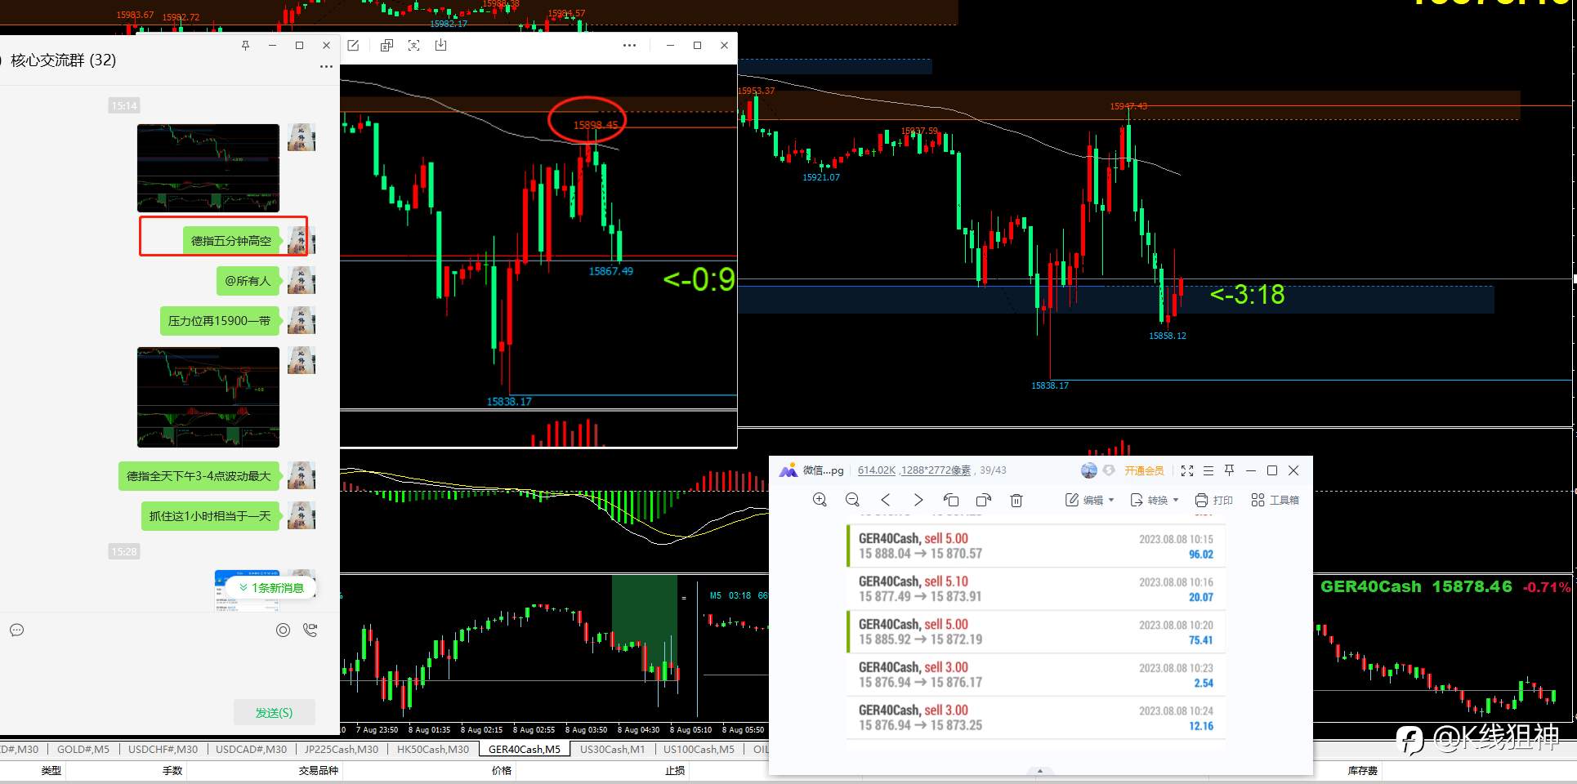Click the 开通会员 membership link
Image resolution: width=1577 pixels, height=784 pixels.
coord(1144,470)
